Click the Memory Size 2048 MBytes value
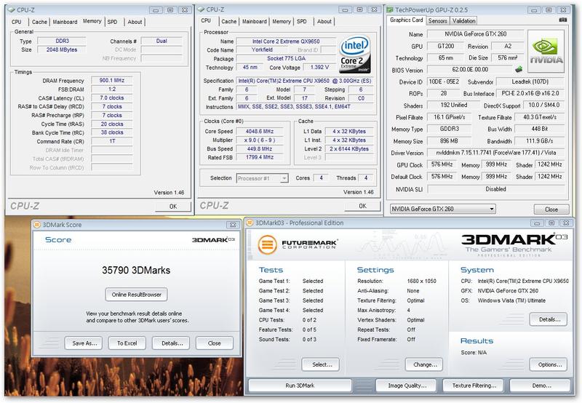 point(62,49)
